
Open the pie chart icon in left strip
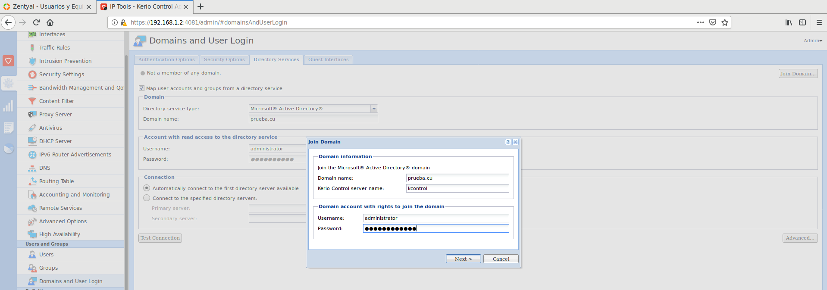click(8, 149)
